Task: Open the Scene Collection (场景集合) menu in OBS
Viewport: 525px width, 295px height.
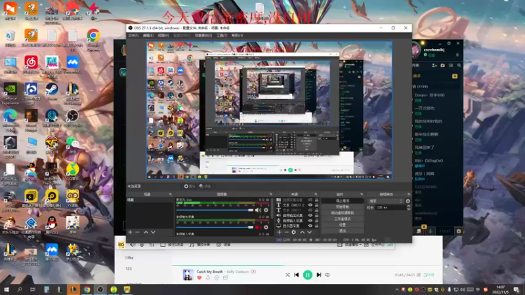Action: [x=203, y=35]
